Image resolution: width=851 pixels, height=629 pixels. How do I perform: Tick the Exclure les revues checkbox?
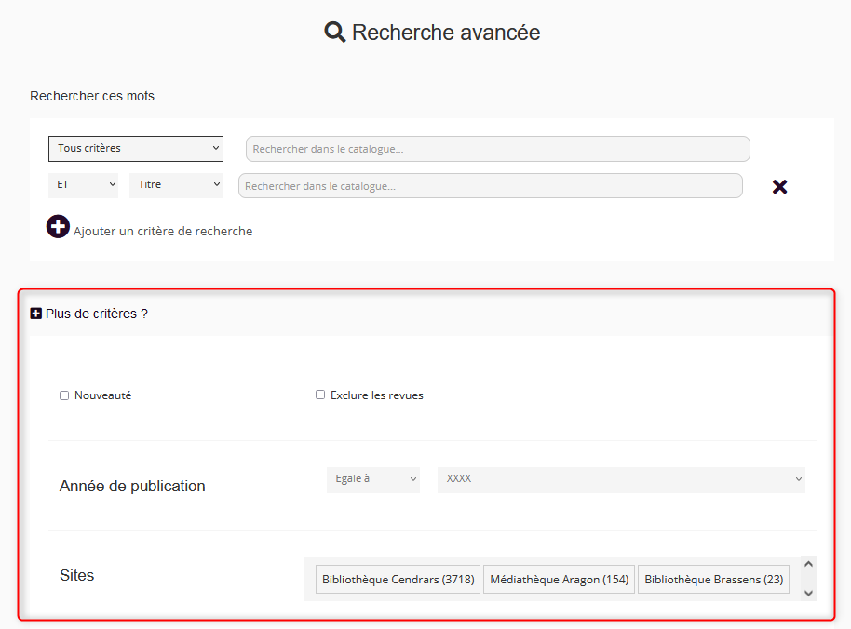click(320, 395)
